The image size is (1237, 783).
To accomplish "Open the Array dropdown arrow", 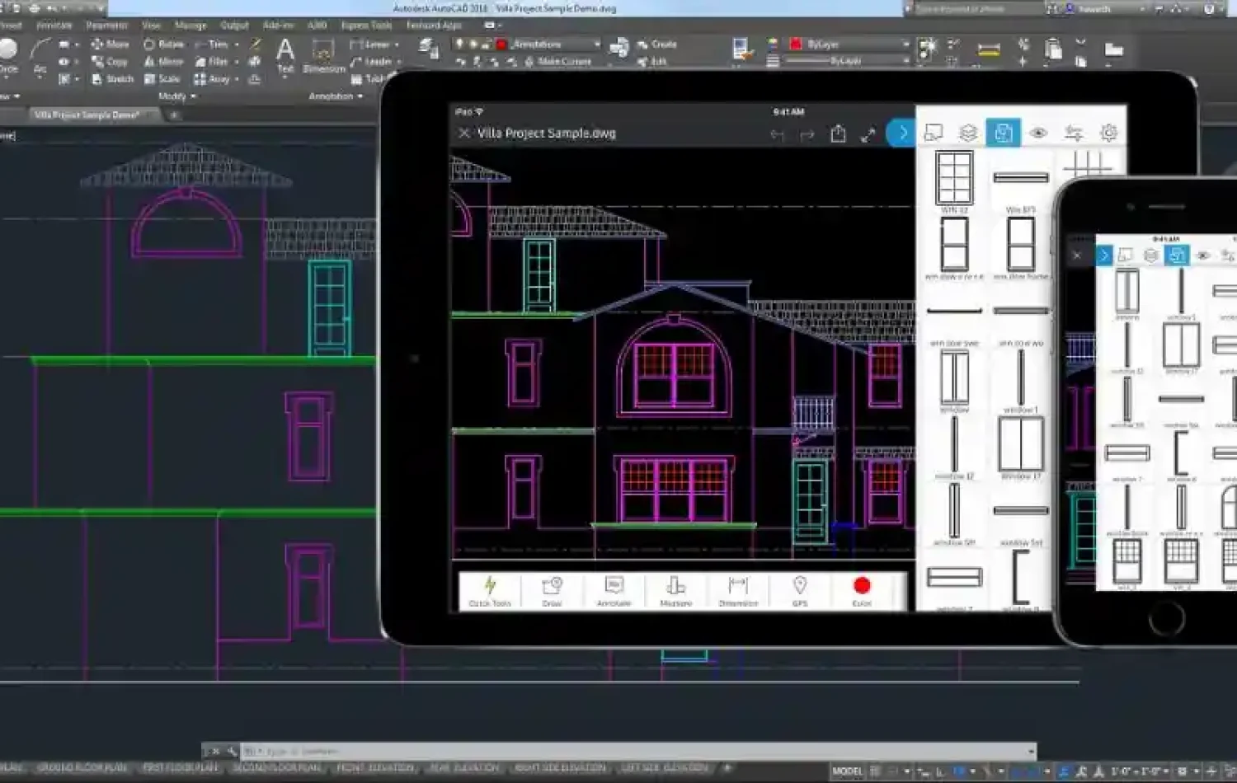I will point(237,79).
